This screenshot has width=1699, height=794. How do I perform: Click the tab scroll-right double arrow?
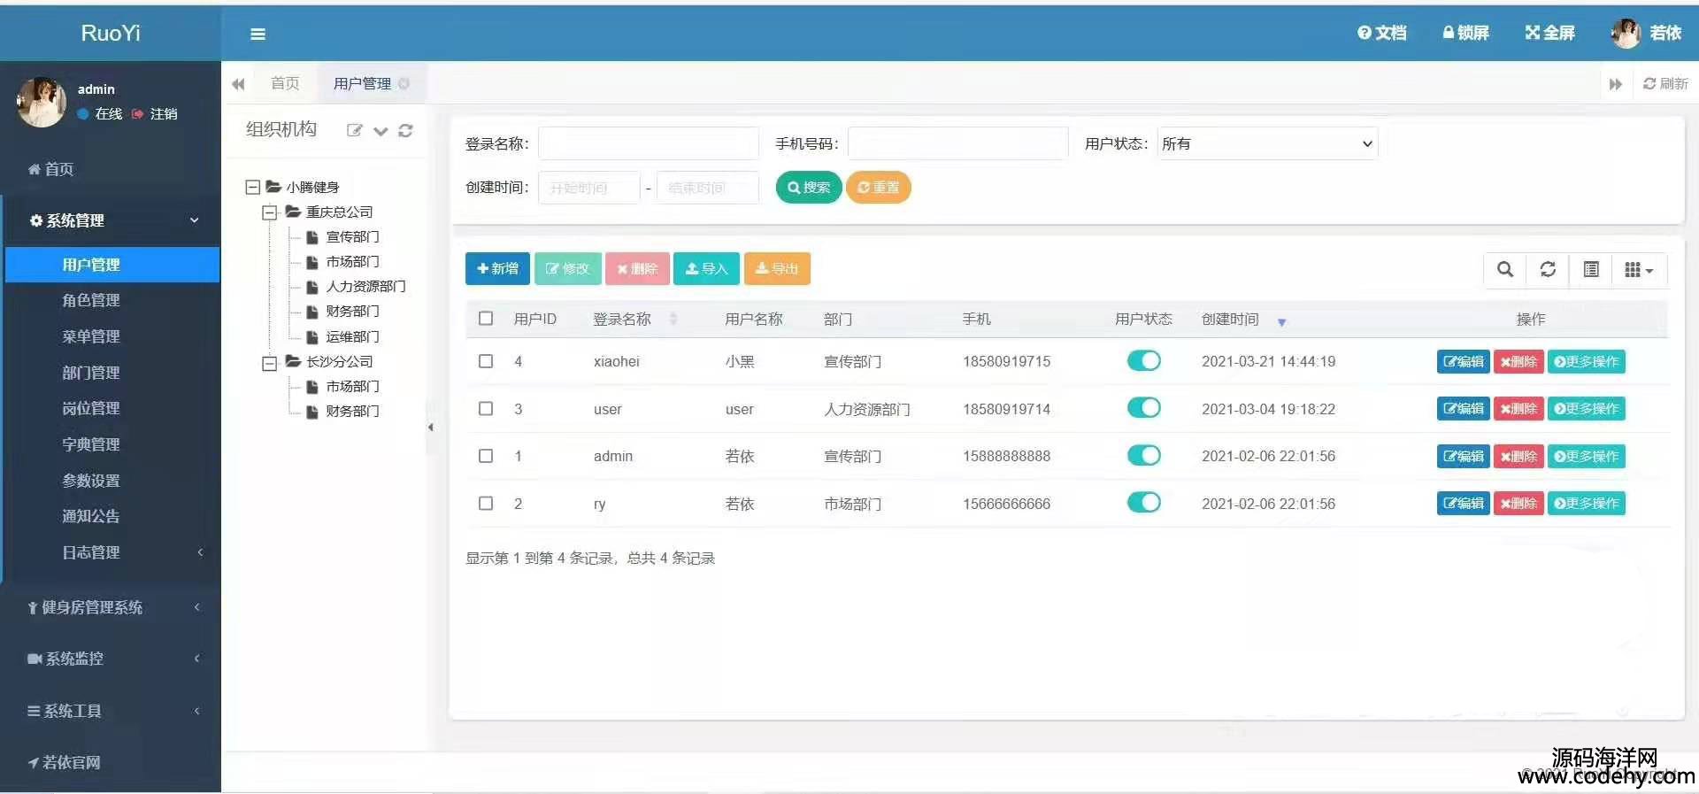tap(1615, 84)
